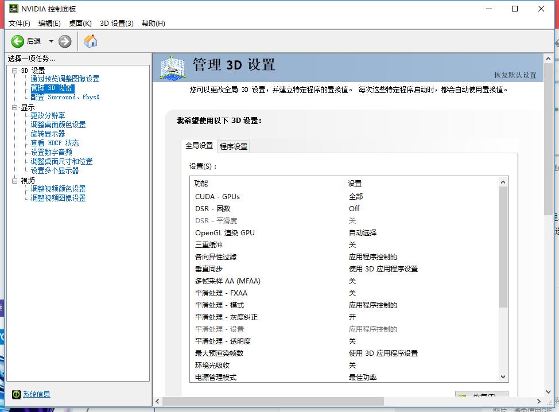Open 调整视频颜色设置 task
The width and height of the screenshot is (559, 412).
tap(58, 189)
